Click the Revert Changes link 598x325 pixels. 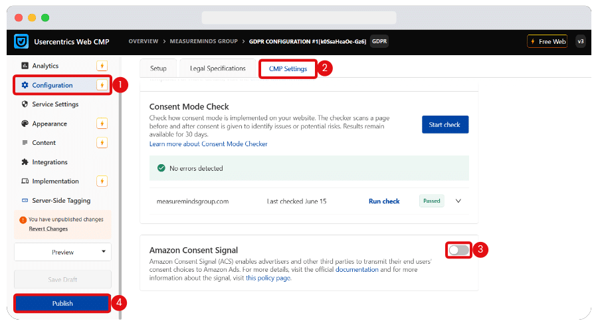point(48,229)
